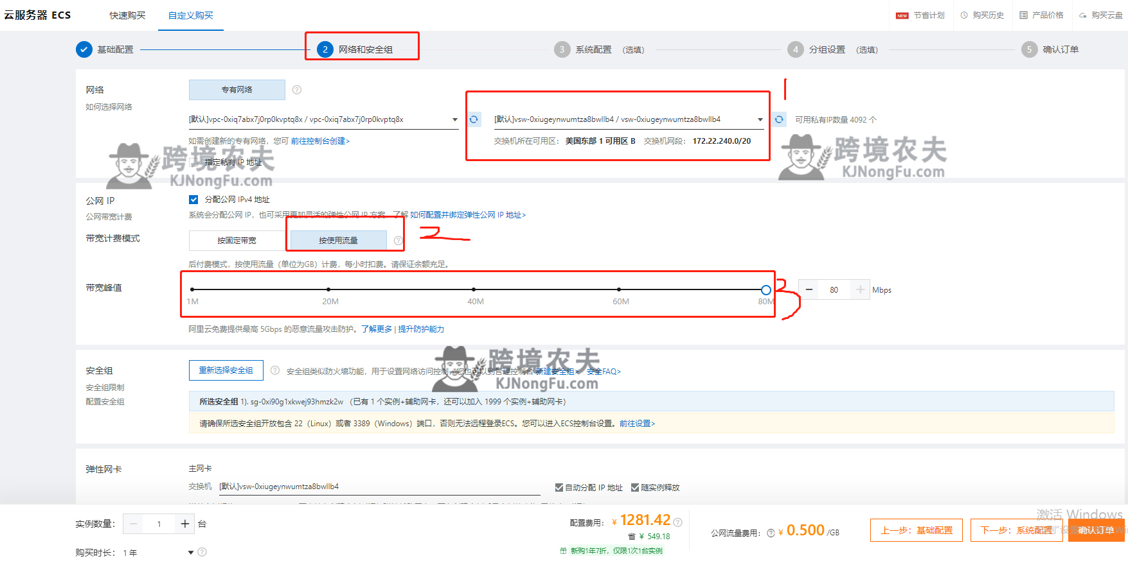Viewport: 1128px width, 561px height.
Task: Toggle the 分配公网 IPv4 地址 checkbox
Action: pyautogui.click(x=193, y=200)
